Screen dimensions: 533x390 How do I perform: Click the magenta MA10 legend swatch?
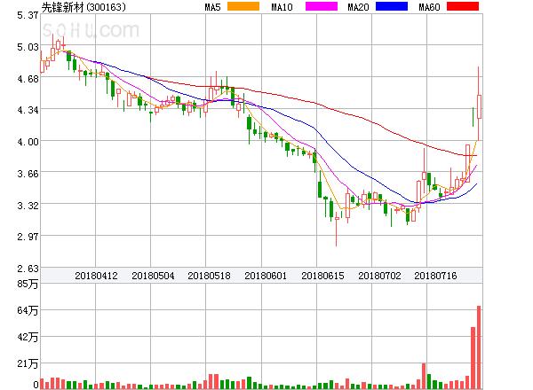pos(322,6)
